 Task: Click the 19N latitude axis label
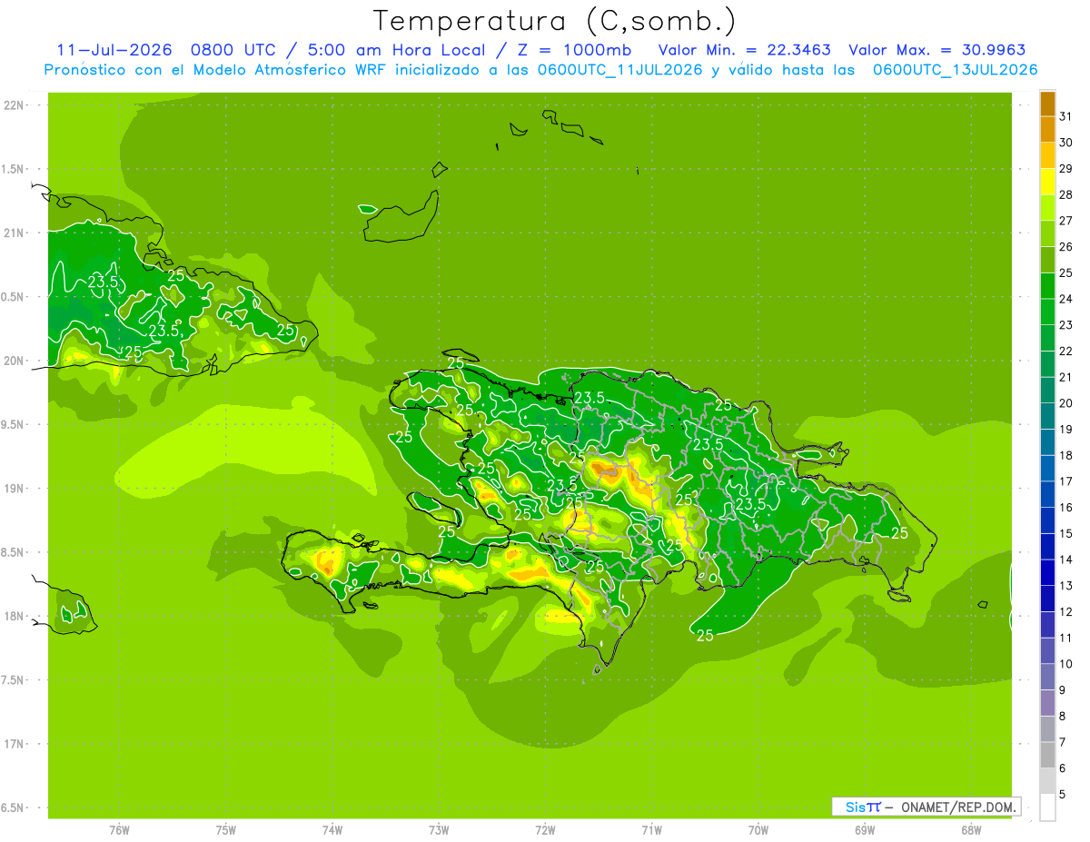coord(15,489)
